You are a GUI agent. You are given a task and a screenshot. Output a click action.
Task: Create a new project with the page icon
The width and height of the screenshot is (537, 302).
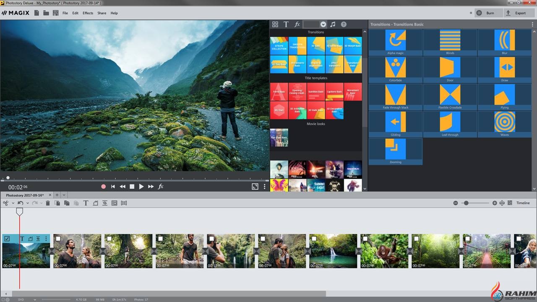click(x=37, y=13)
